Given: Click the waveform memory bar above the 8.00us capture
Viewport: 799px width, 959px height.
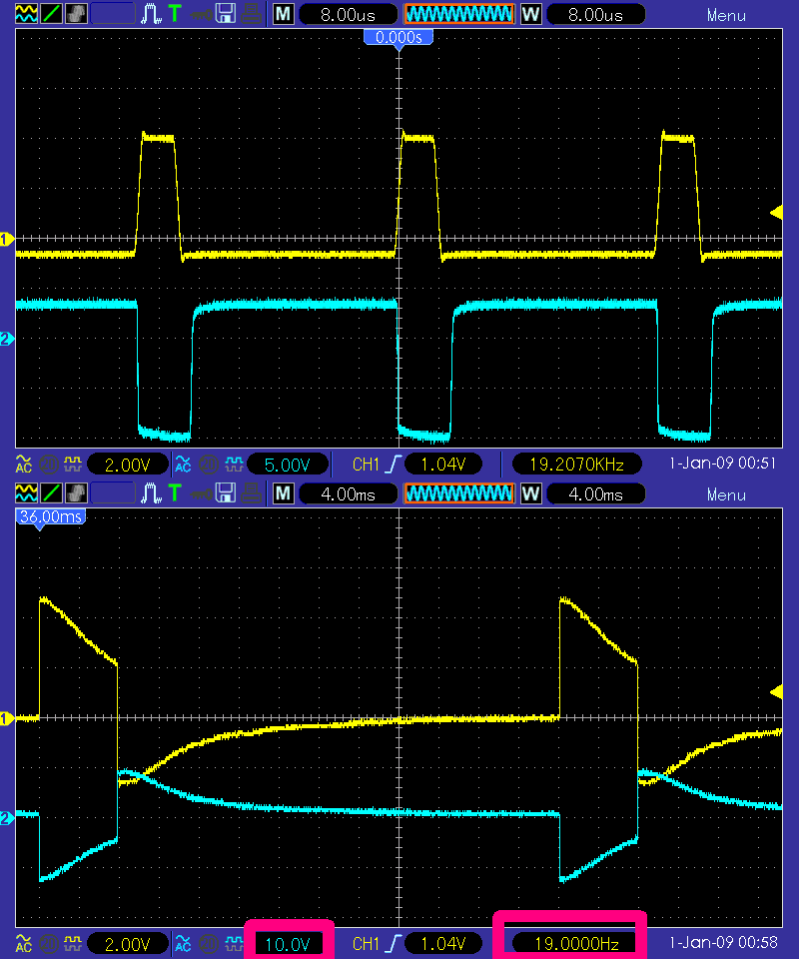Looking at the screenshot, I should 459,13.
